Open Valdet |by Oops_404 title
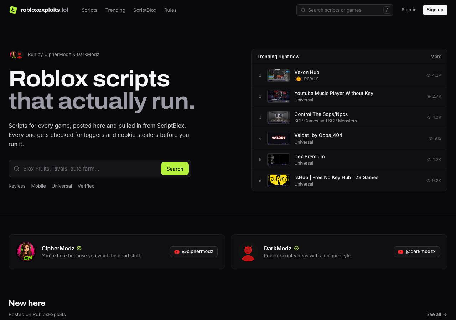Screen dimensions: 456x320 click(318, 135)
